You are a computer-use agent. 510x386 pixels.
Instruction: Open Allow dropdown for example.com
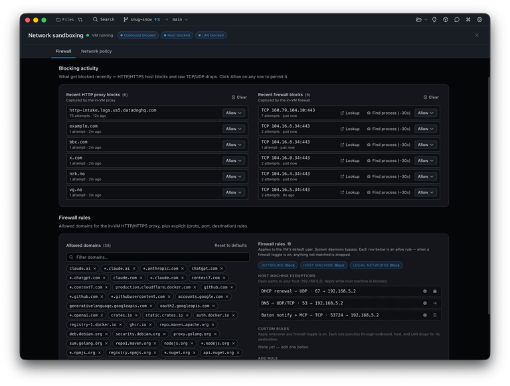tap(234, 129)
